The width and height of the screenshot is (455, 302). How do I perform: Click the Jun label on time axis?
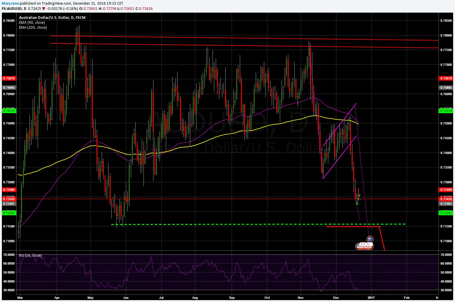pos(126,298)
